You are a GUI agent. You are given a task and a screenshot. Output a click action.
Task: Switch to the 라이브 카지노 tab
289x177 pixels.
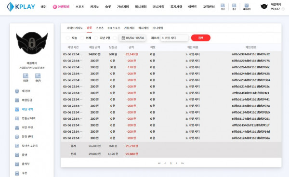coord(75,28)
